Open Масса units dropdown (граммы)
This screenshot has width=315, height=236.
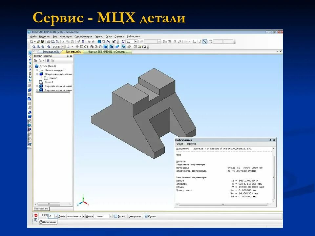(111, 216)
